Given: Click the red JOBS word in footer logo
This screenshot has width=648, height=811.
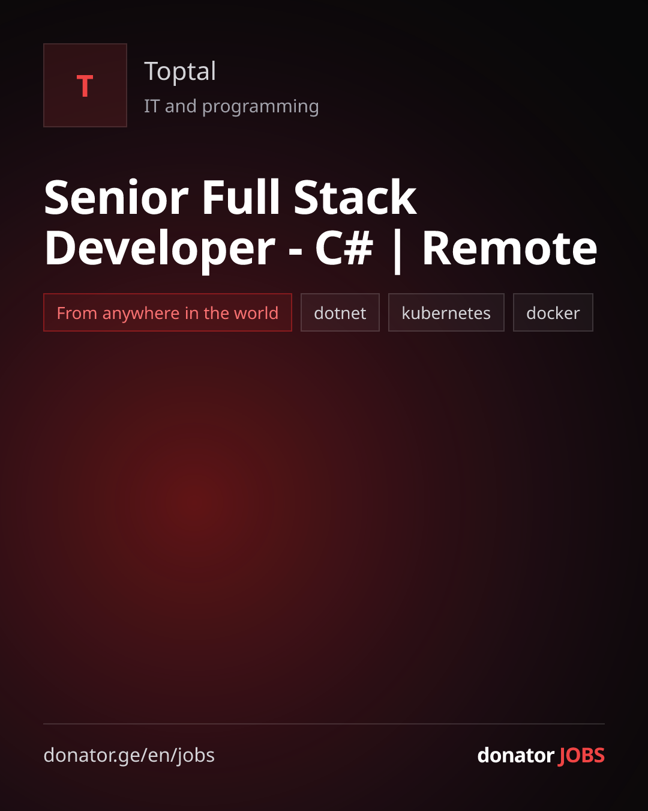Looking at the screenshot, I should pos(581,756).
